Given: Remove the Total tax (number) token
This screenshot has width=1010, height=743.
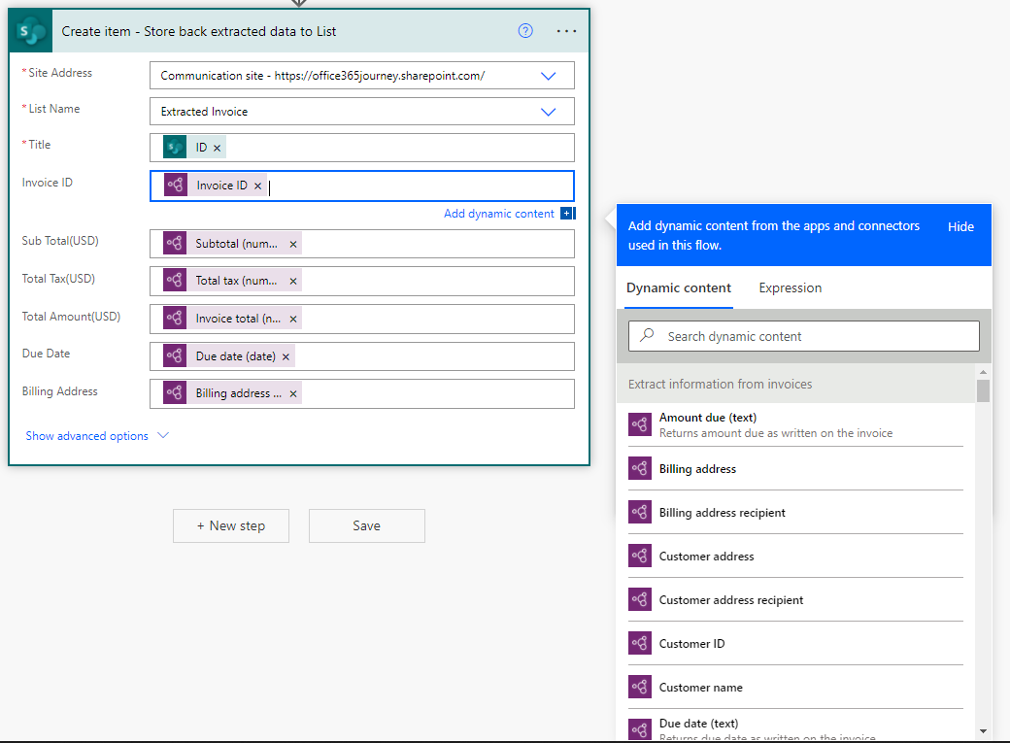Looking at the screenshot, I should click(x=293, y=282).
